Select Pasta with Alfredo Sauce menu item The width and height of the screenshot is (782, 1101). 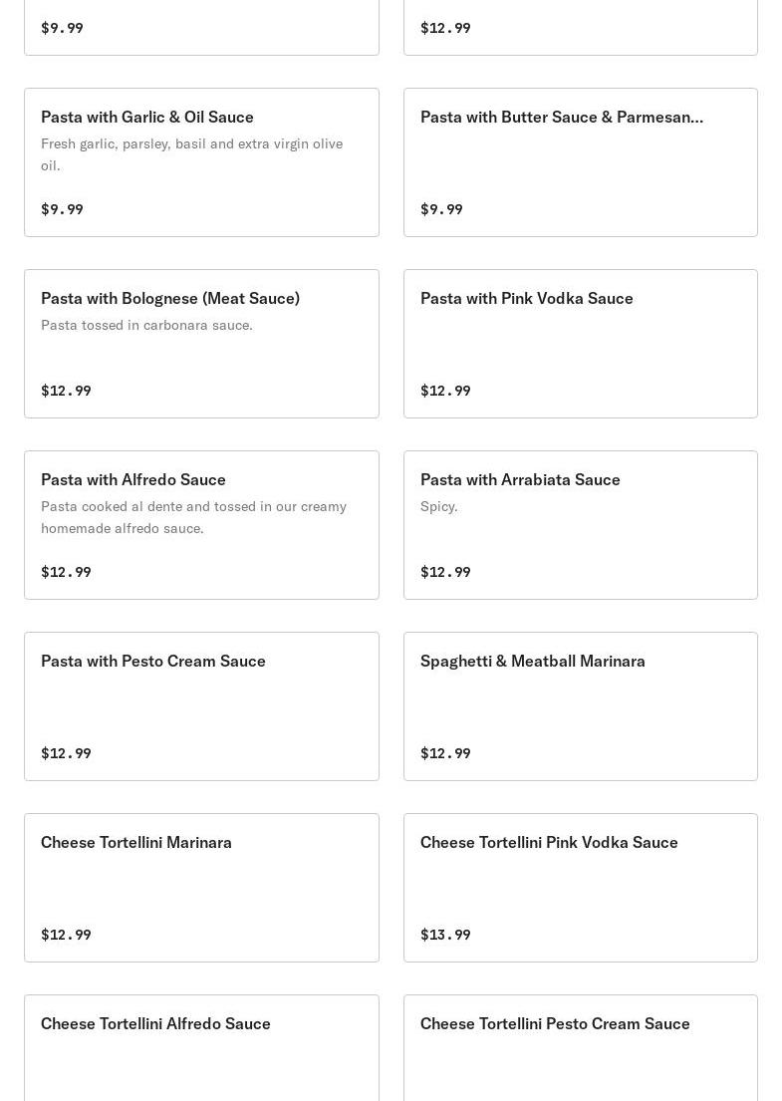[201, 525]
